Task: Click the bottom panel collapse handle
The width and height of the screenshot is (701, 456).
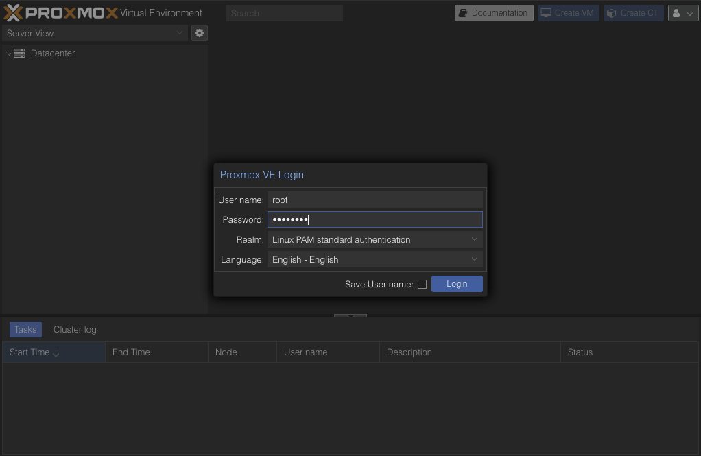Action: click(x=350, y=316)
